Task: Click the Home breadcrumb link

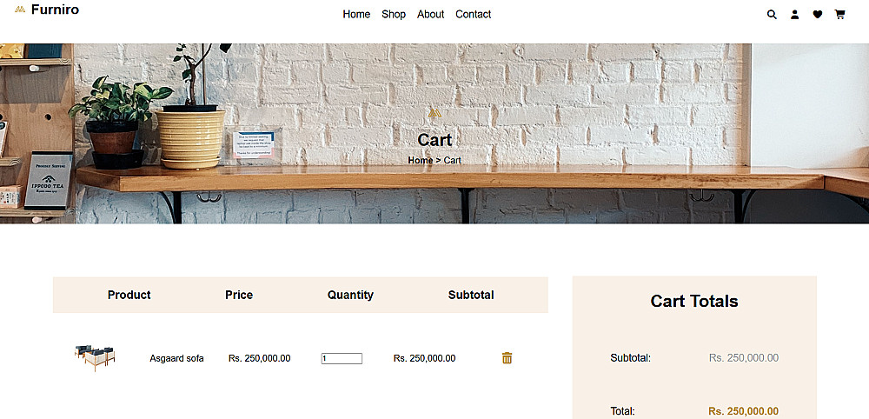Action: 420,161
